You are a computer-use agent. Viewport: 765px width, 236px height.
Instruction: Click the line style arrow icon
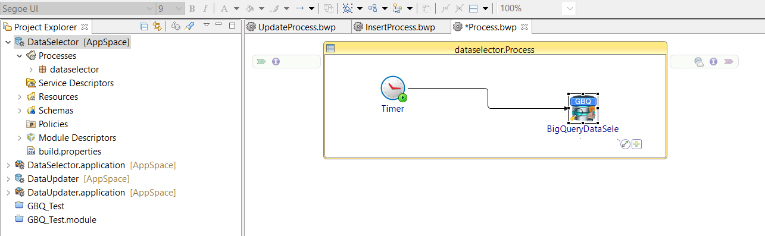coord(300,8)
